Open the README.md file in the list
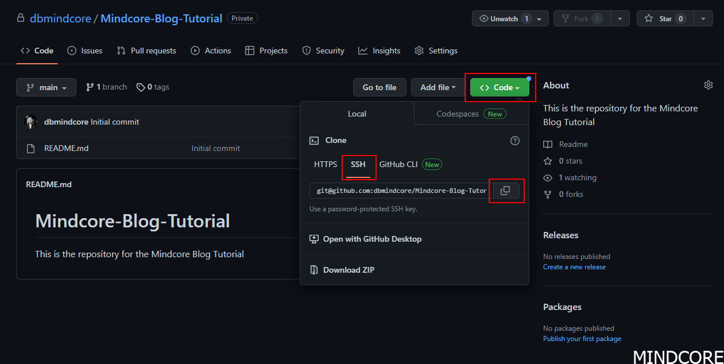Screen dimensions: 724x364 tap(66, 148)
